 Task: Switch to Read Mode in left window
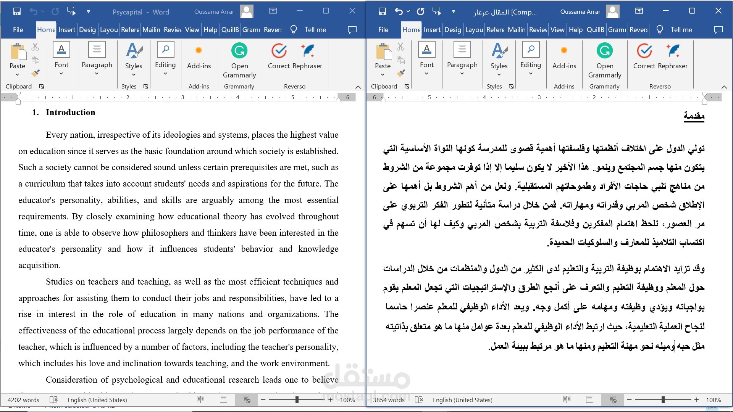click(x=200, y=400)
